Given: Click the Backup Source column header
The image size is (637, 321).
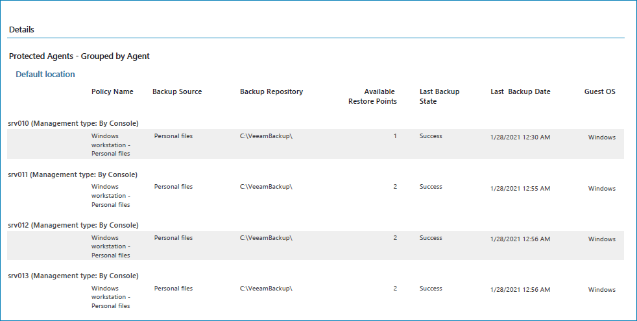Looking at the screenshot, I should point(177,92).
